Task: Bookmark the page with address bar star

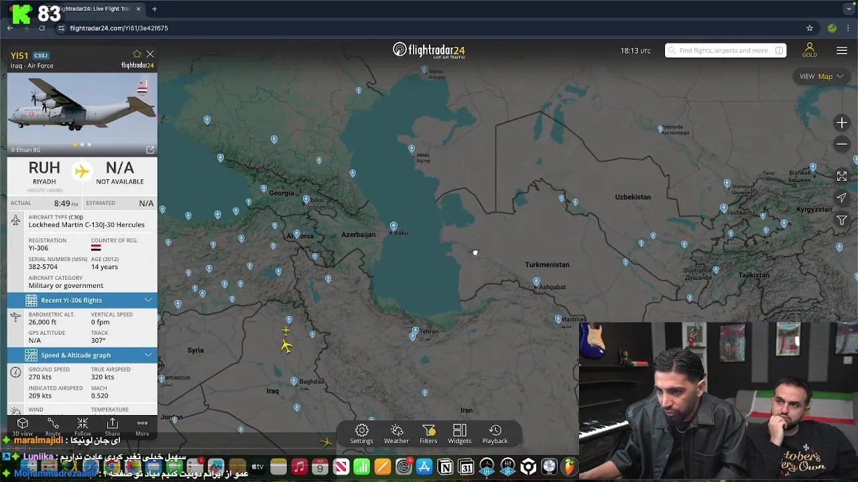Action: click(x=810, y=28)
